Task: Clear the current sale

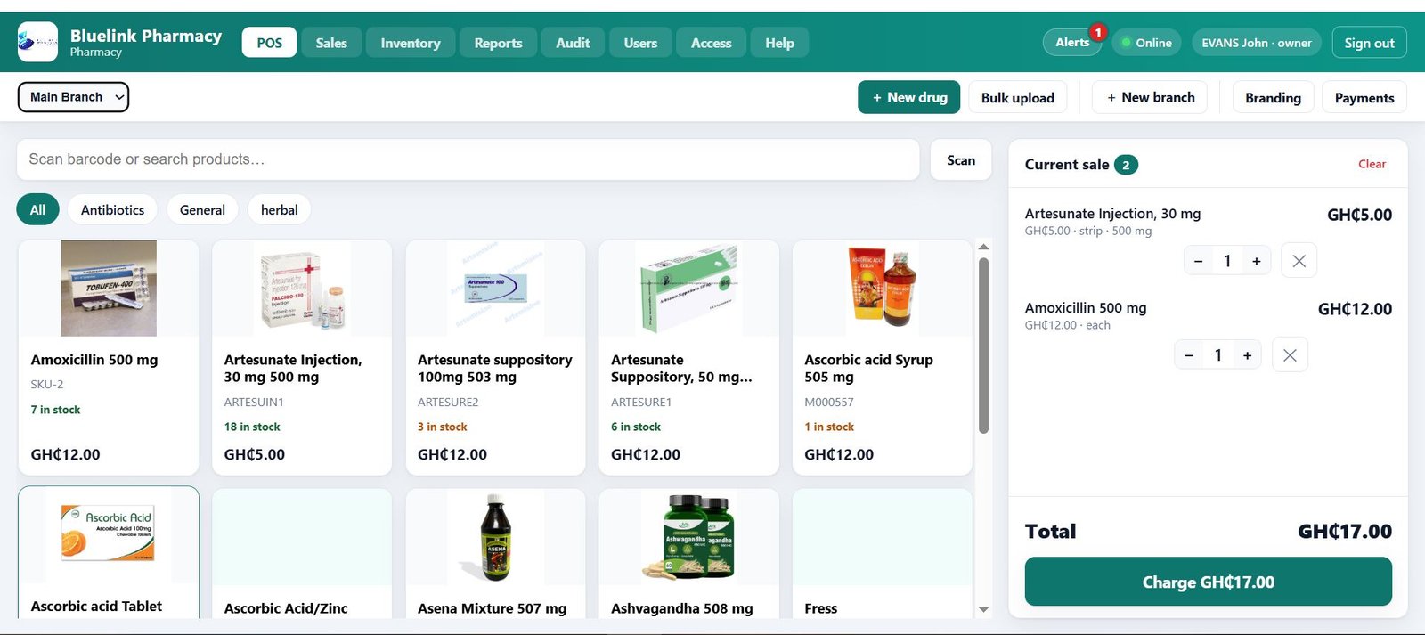Action: [1372, 164]
